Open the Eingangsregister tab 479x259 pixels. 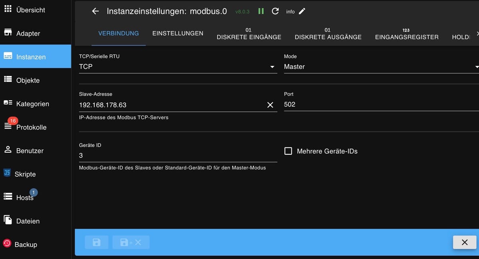[x=407, y=34]
